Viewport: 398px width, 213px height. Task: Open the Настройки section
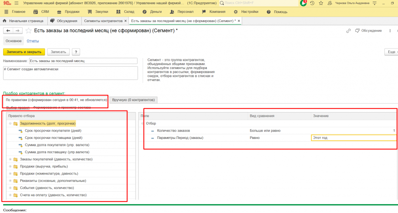tap(246, 12)
